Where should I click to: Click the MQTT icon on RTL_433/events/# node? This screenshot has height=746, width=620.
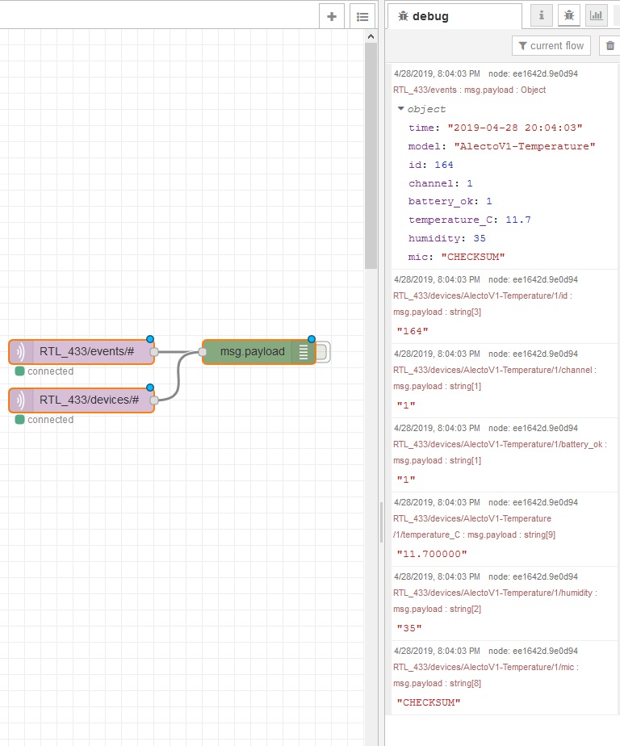pyautogui.click(x=22, y=352)
